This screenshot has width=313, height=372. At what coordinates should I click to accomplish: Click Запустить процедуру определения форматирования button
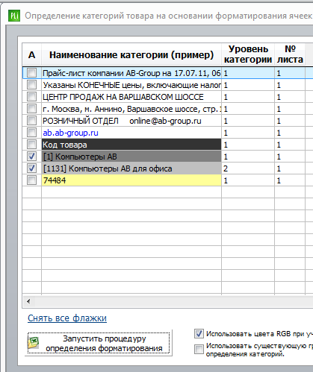[99, 343]
